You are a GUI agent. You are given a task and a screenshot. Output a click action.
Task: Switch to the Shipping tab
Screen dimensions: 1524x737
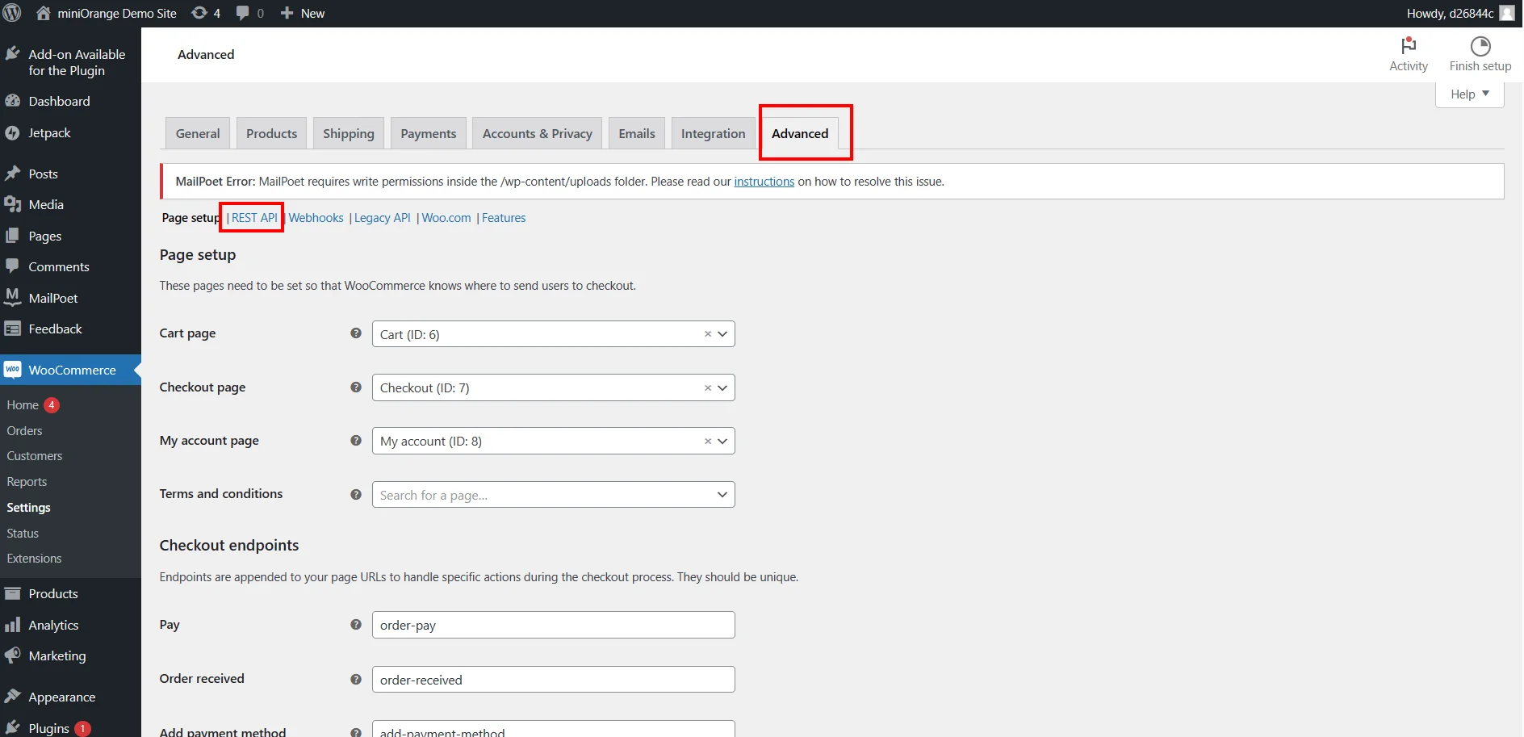tap(348, 132)
